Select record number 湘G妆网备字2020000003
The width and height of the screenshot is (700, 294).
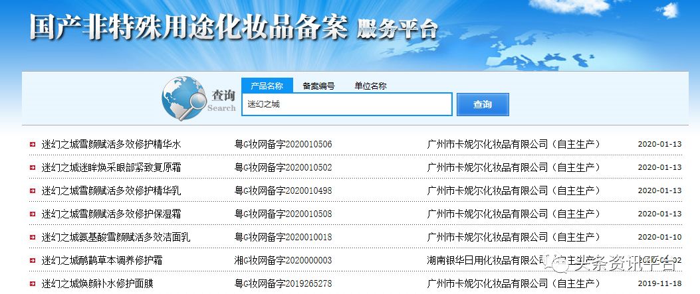283,260
